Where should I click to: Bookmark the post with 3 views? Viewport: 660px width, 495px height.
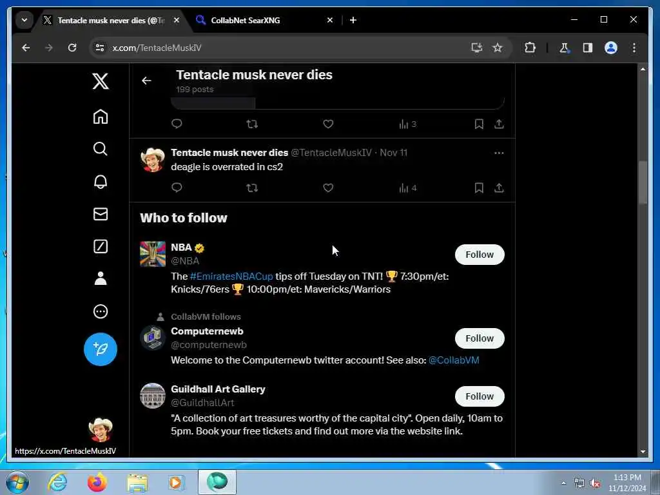pyautogui.click(x=479, y=124)
